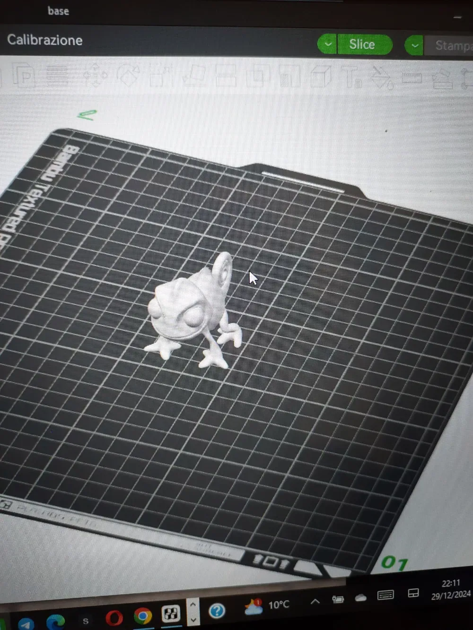
Task: Expand the dropdown arrow beside Slice
Action: pos(327,44)
